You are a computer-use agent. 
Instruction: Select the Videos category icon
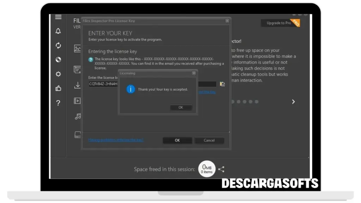(77, 101)
